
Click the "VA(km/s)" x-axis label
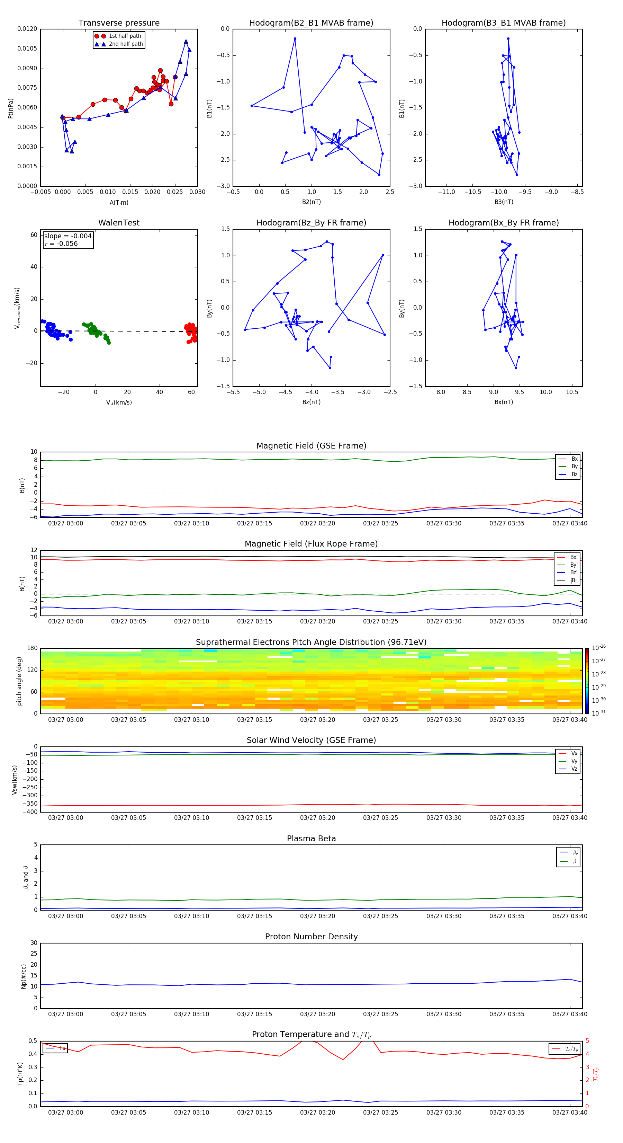pyautogui.click(x=119, y=403)
